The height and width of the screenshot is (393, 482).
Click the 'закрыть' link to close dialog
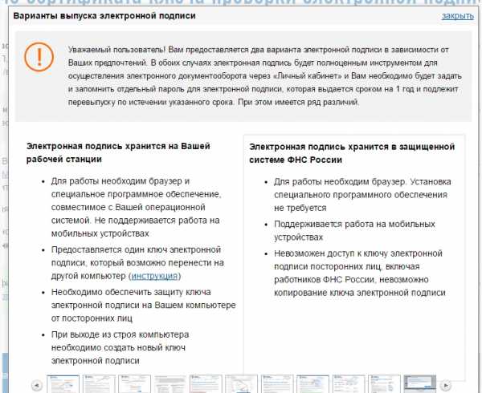[457, 16]
